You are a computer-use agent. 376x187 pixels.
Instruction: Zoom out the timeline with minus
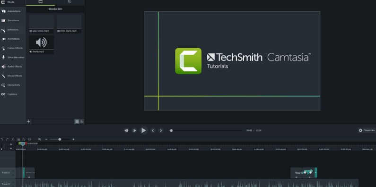[46, 139]
